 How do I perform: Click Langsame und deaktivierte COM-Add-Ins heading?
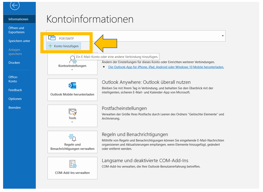pyautogui.click(x=145, y=161)
